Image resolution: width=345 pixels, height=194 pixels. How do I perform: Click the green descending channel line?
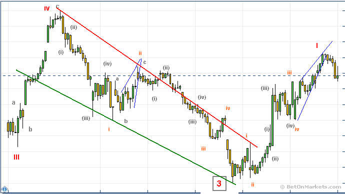point(126,127)
